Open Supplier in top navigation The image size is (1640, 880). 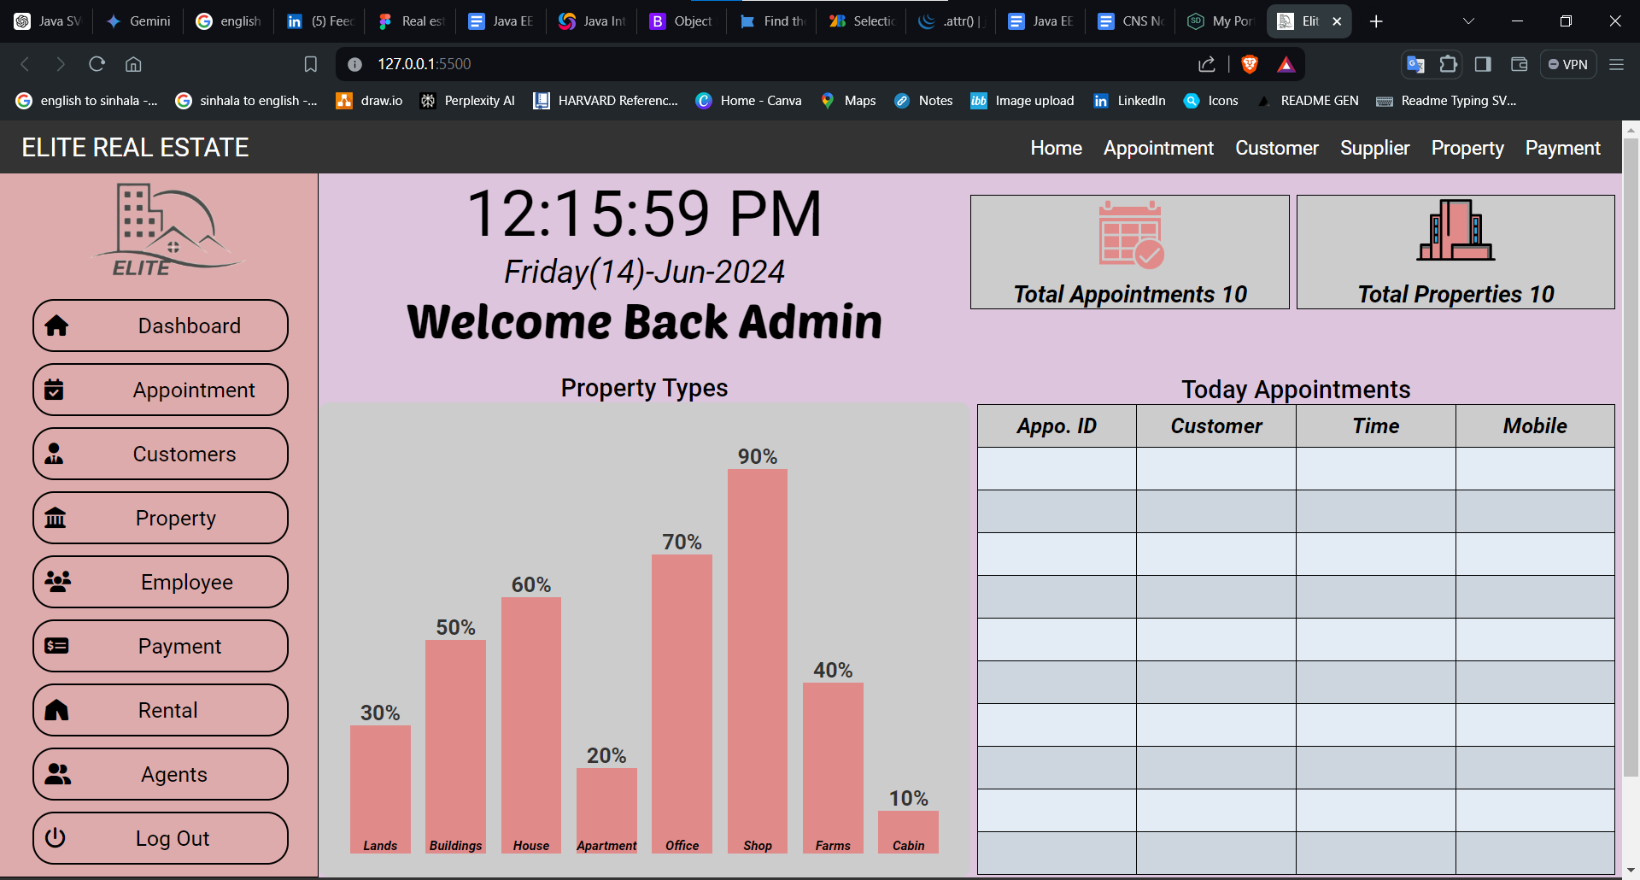click(1374, 148)
